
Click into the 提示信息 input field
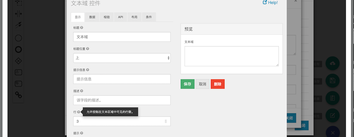pos(122,79)
